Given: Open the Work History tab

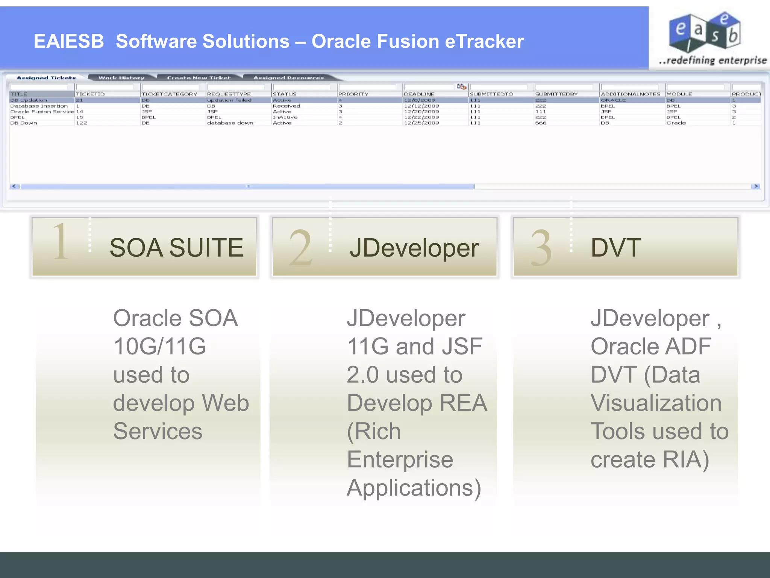Looking at the screenshot, I should coord(121,78).
